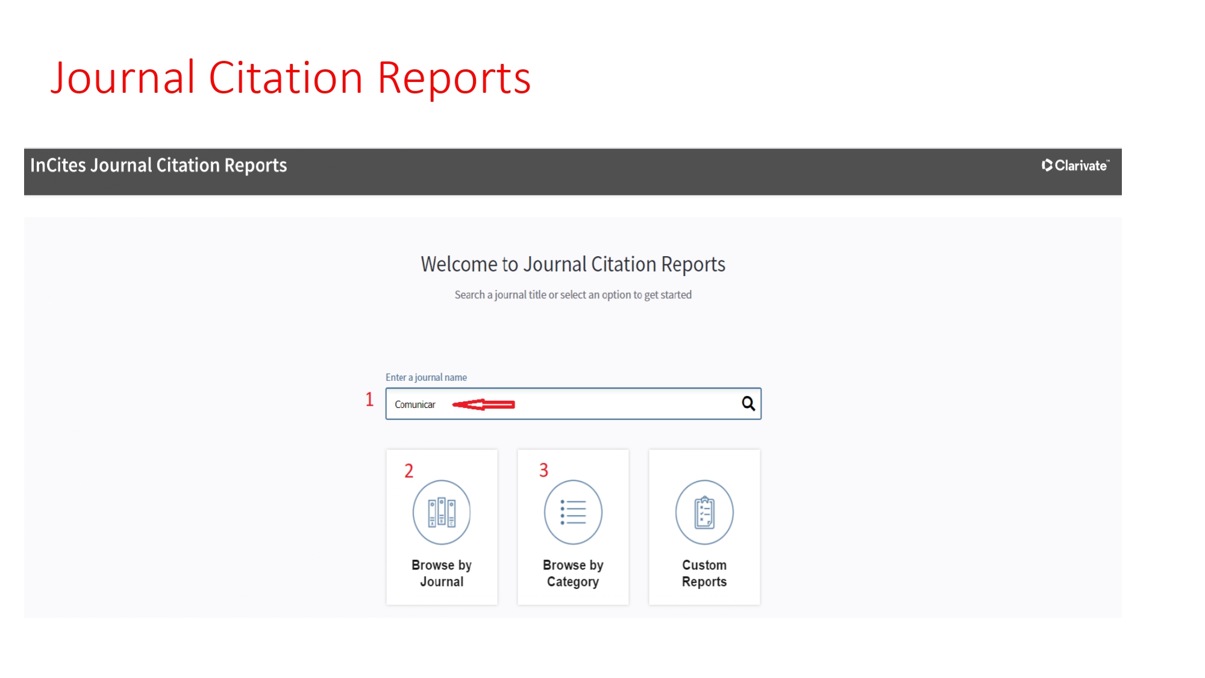This screenshot has height=678, width=1205.
Task: Click the red number 3 marker
Action: pyautogui.click(x=543, y=470)
